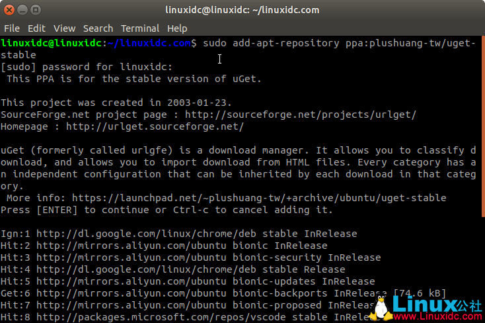Open the File menu
The image size is (485, 323).
pos(12,28)
